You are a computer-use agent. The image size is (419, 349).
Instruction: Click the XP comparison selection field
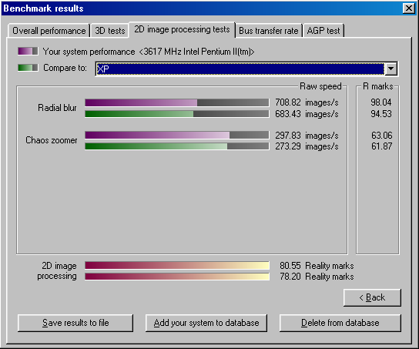pyautogui.click(x=240, y=69)
